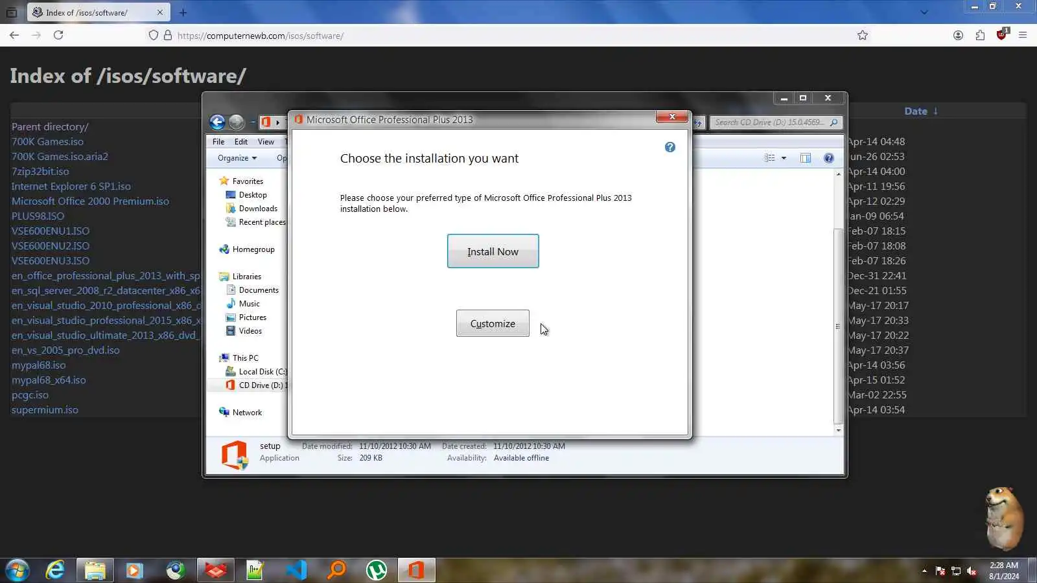Sort the index by the Date column
1037x583 pixels.
(915, 111)
